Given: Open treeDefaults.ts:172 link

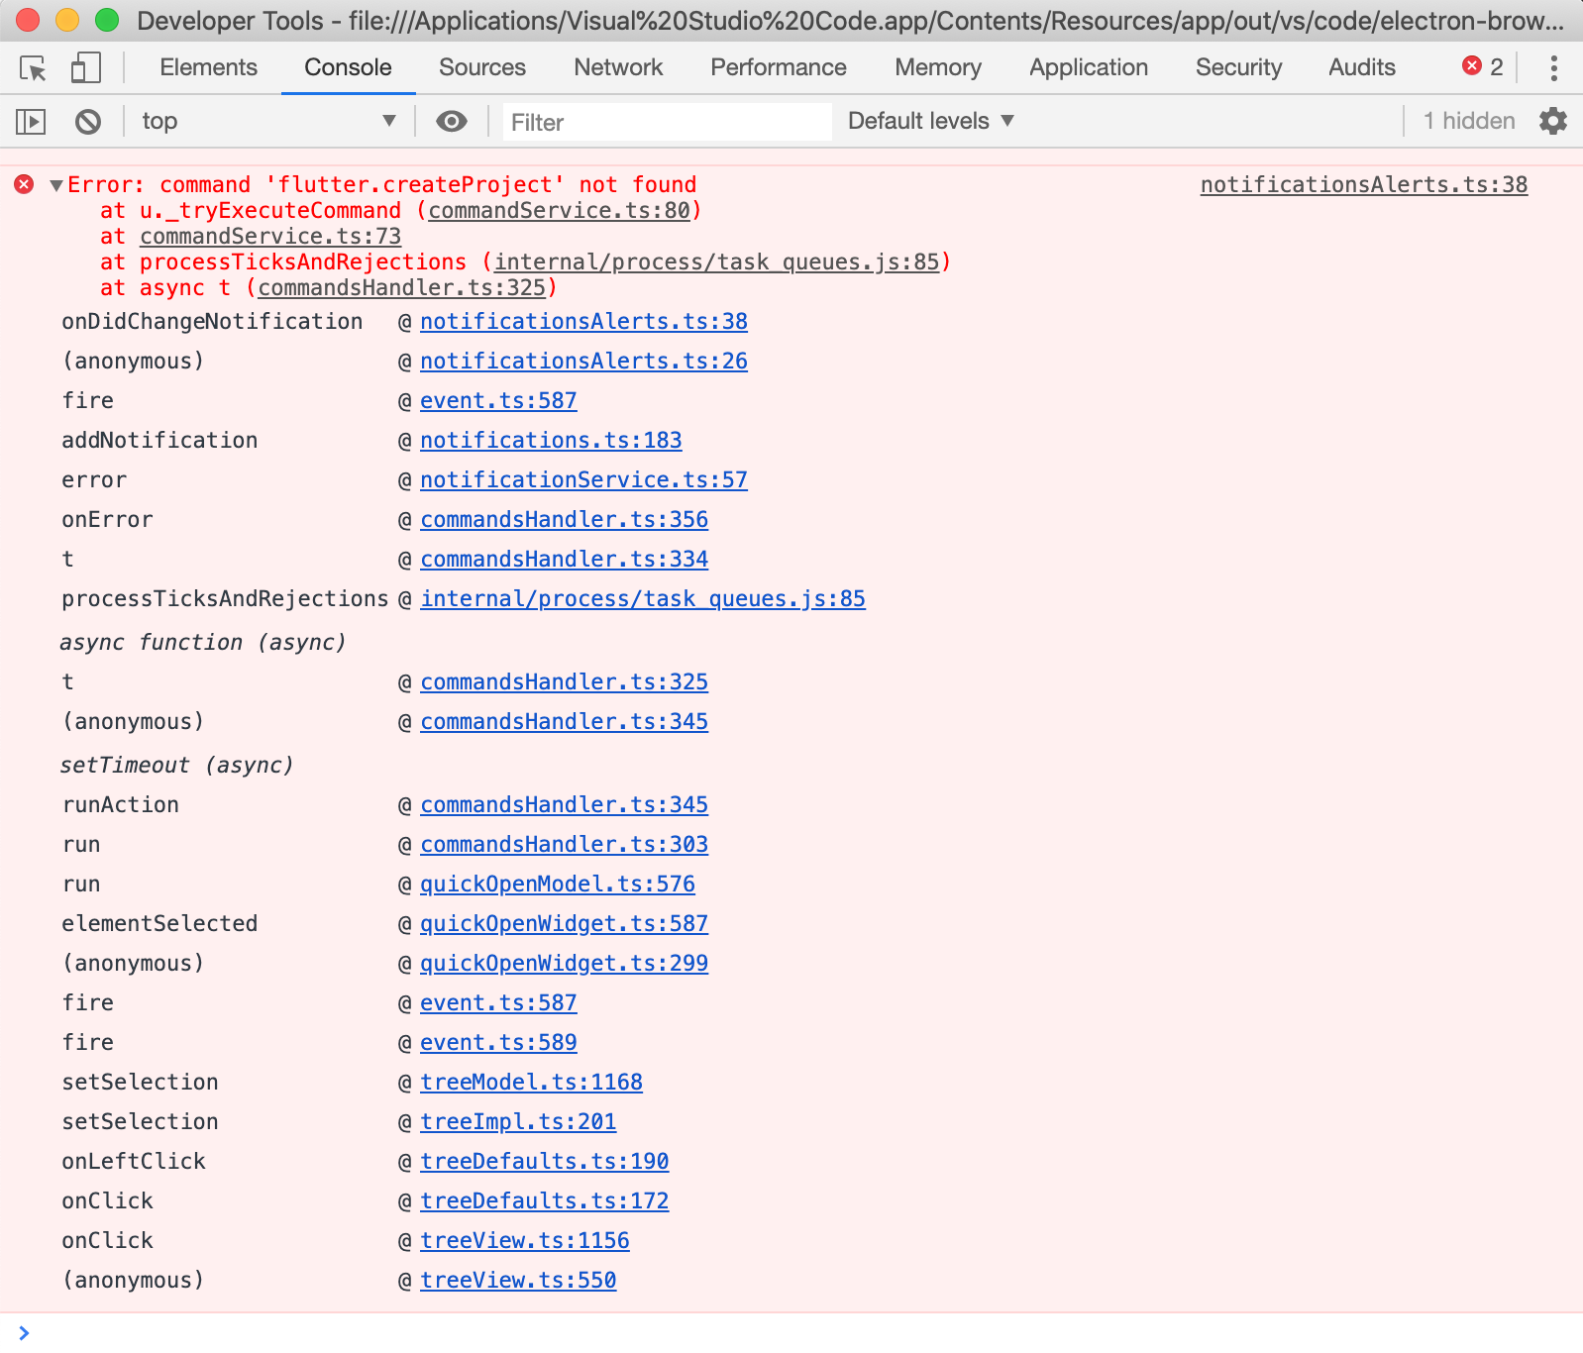Looking at the screenshot, I should point(544,1200).
